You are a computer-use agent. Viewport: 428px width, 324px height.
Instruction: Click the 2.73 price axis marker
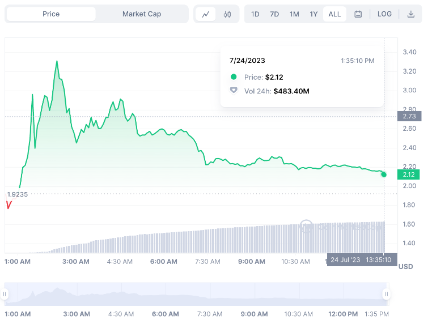pos(409,116)
